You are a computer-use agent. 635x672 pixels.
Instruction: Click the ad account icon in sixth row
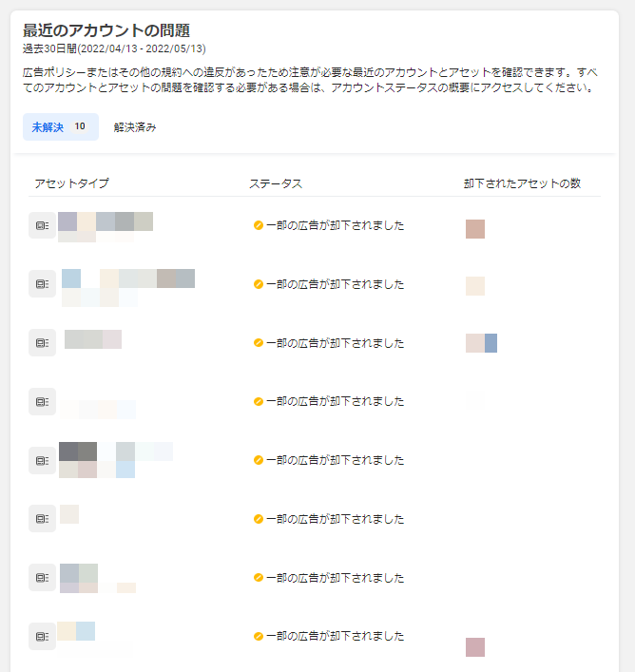(42, 519)
